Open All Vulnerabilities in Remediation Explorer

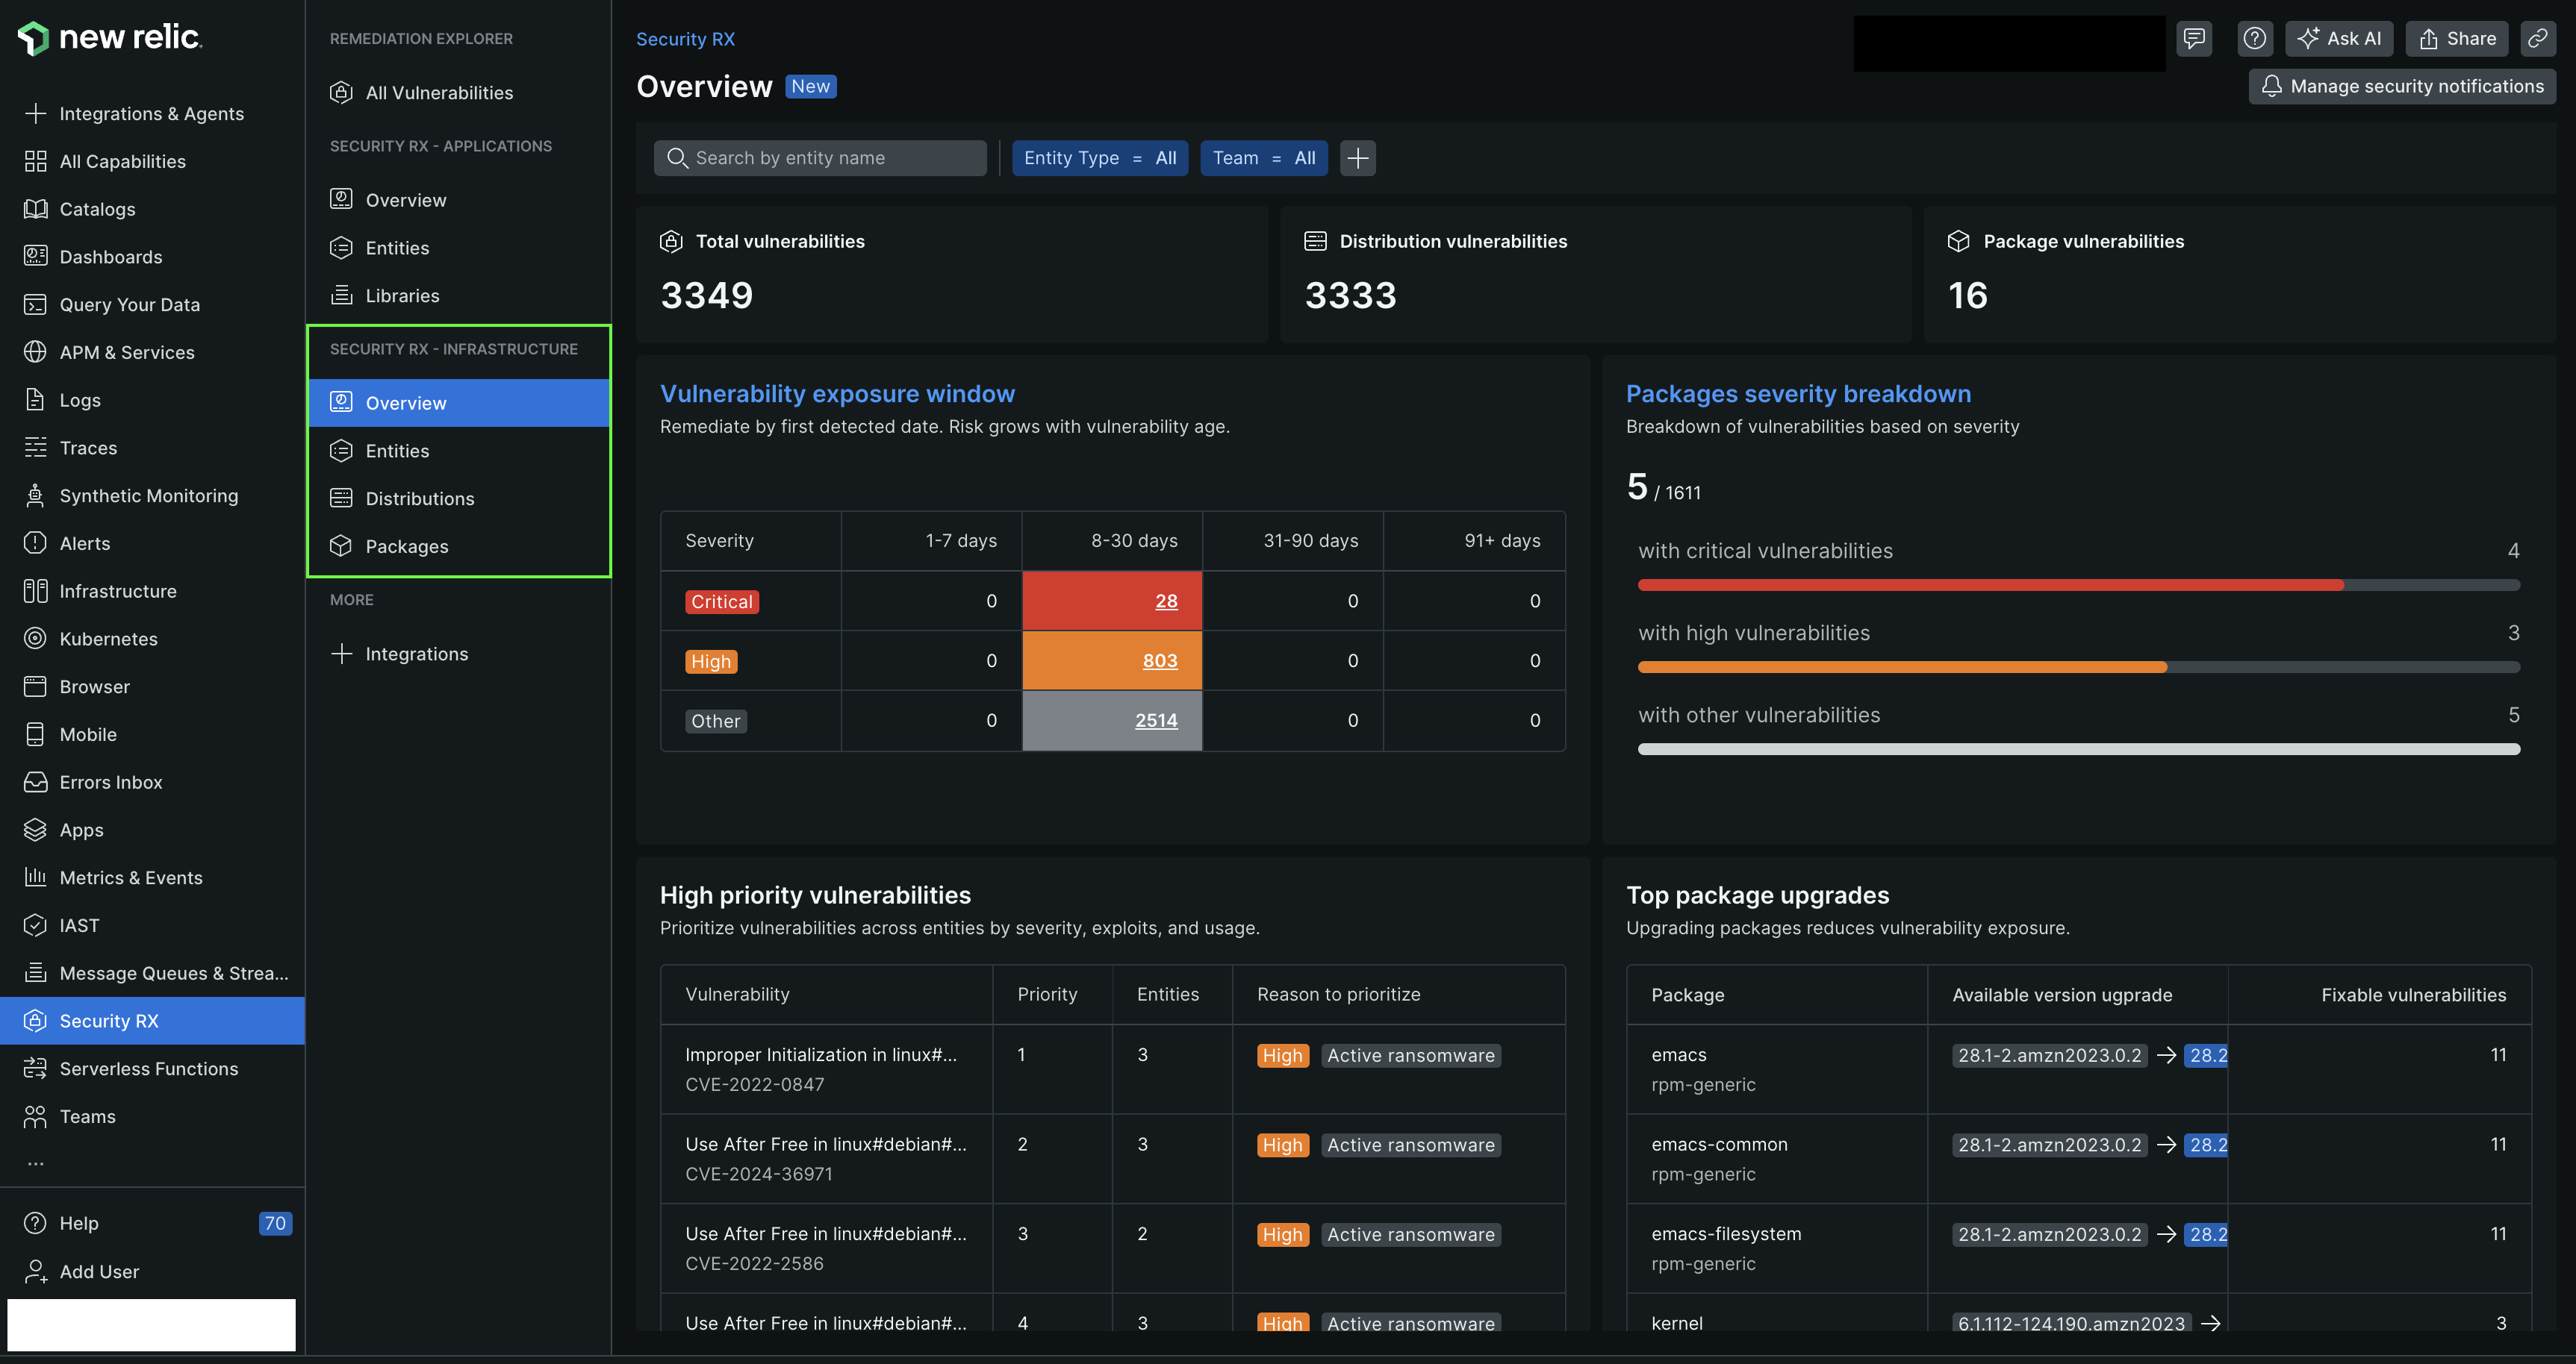coord(458,93)
